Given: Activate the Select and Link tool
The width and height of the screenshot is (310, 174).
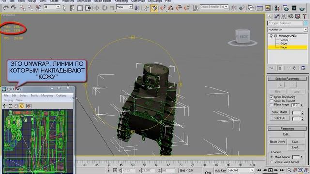Looking at the screenshot, I should tap(23, 8).
